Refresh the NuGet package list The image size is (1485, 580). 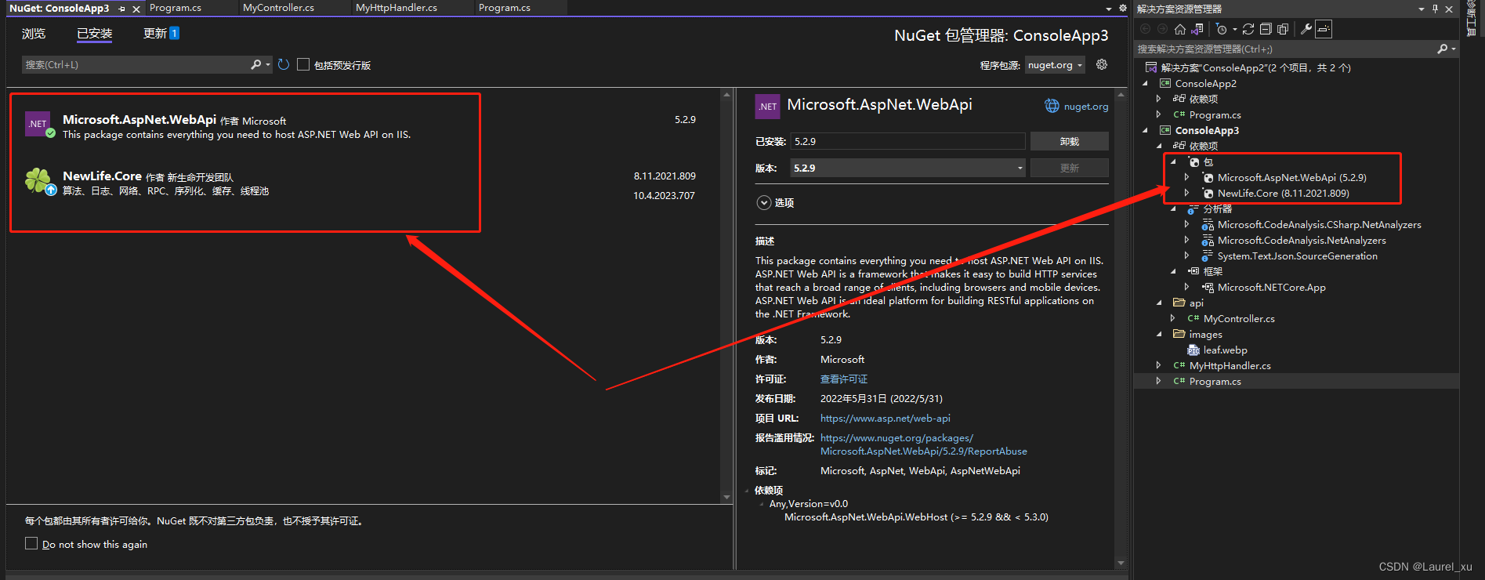pos(284,64)
